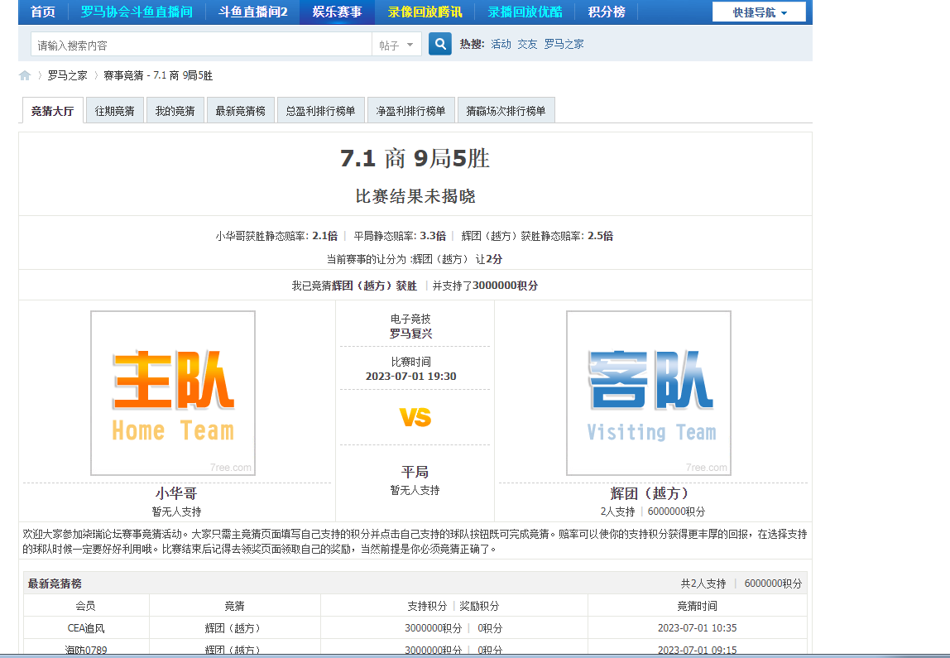
Task: Click the blue search magnifier button
Action: pyautogui.click(x=440, y=44)
